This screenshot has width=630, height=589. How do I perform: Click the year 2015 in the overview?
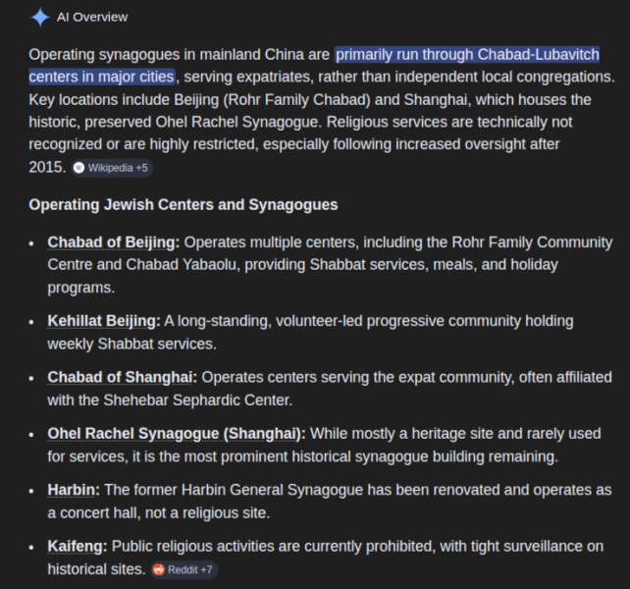(45, 167)
